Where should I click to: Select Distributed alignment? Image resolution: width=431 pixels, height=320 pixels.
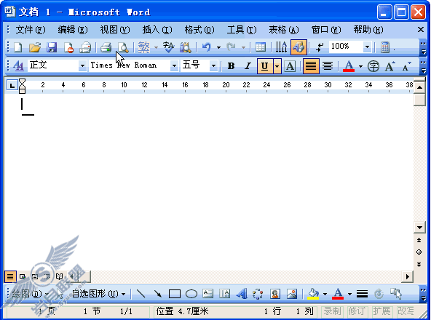[x=328, y=66]
